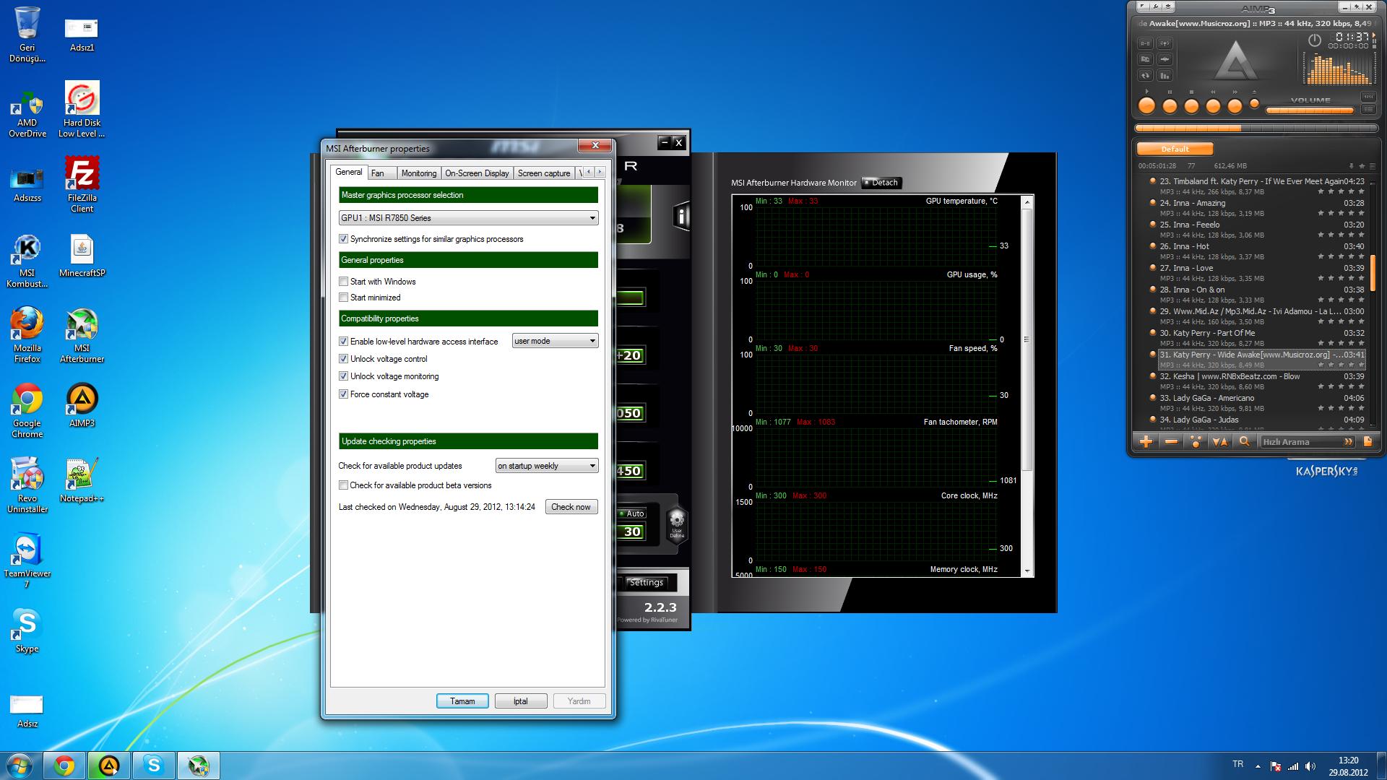Open MSI Kombustor desktop icon
The image size is (1387, 780).
click(x=27, y=260)
